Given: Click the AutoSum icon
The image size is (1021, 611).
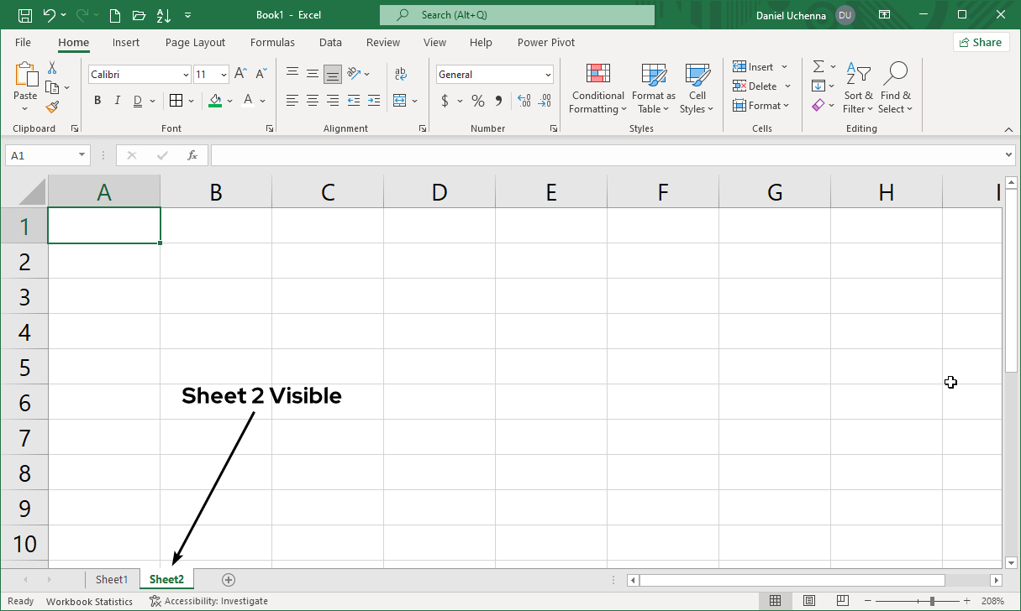Looking at the screenshot, I should (x=818, y=66).
